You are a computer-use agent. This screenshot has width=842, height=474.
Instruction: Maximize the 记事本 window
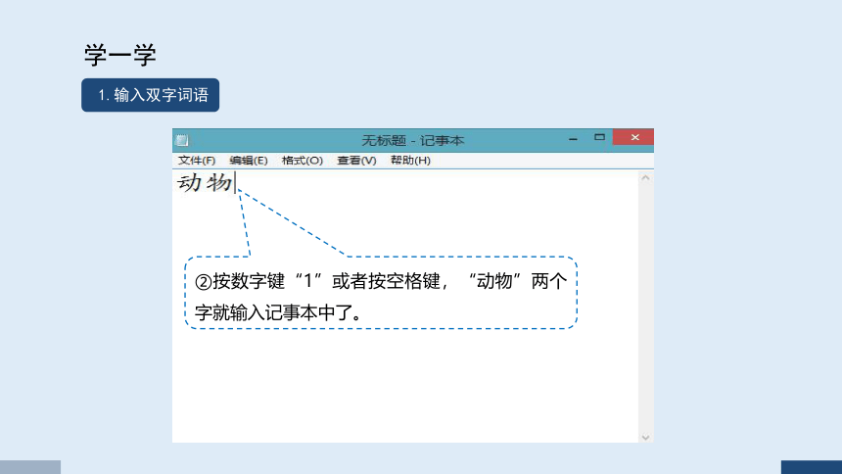click(599, 137)
